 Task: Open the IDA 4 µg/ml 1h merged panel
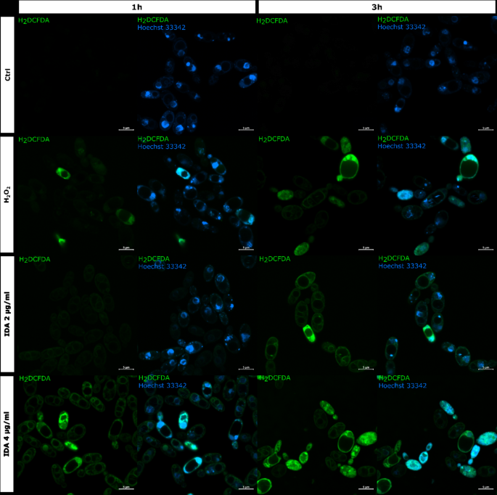[197, 434]
